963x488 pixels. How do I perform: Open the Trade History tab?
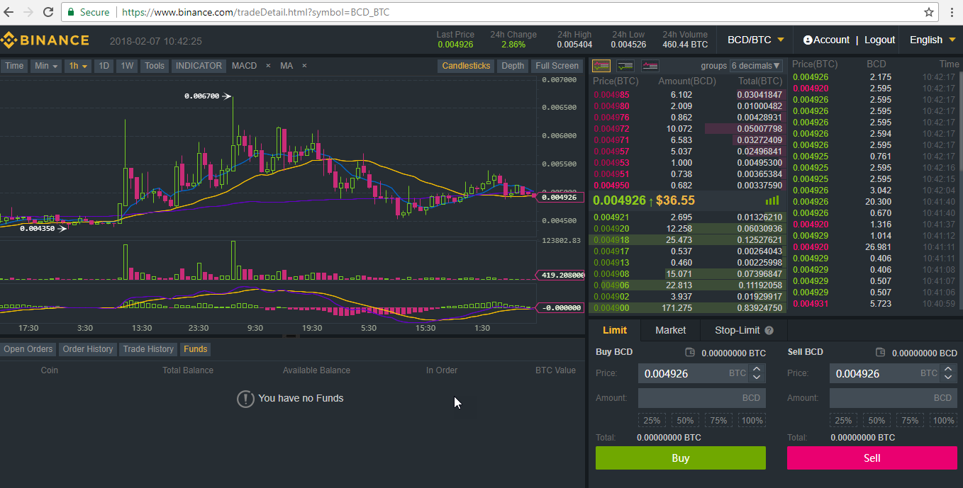click(148, 349)
